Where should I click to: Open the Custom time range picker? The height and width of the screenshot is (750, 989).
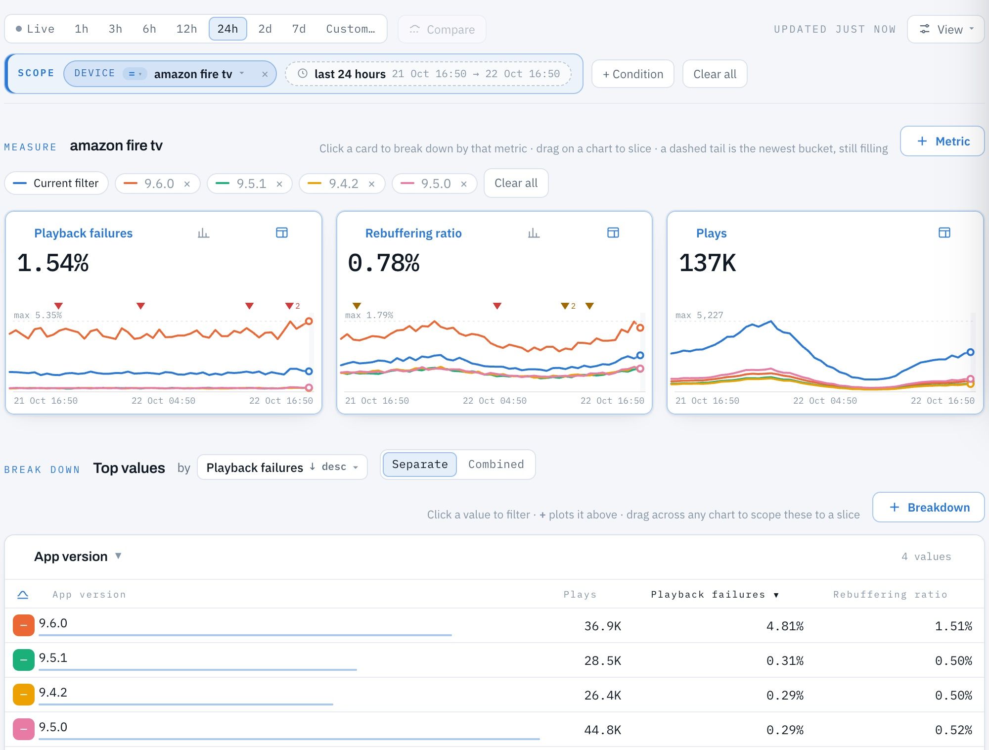coord(351,29)
